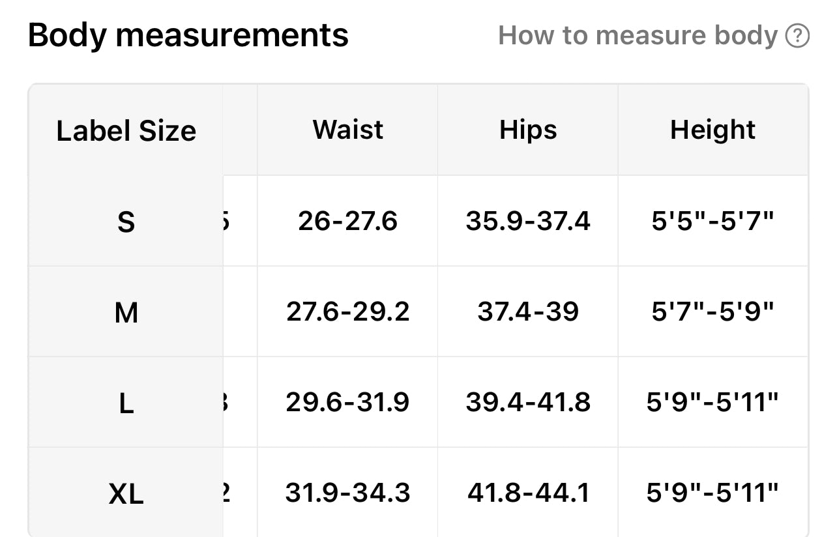Click height value 5'7"-5'9"
The image size is (837, 537).
point(712,312)
